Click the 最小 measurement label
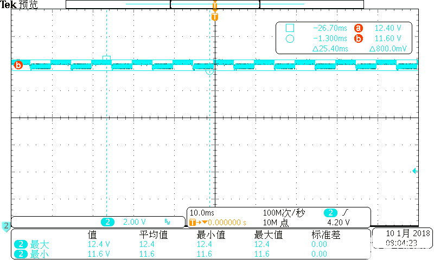Screen dimensions: 434x260 [40, 254]
